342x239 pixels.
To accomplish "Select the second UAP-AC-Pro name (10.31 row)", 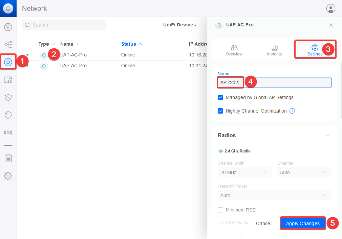I will [73, 66].
